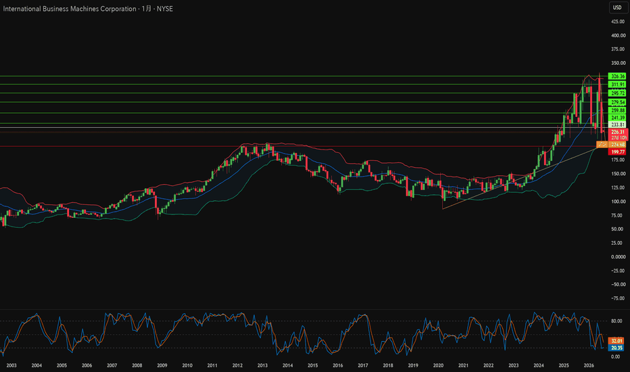Click the 80.00 level on stochastic scale
This screenshot has height=372, width=630.
(x=616, y=321)
